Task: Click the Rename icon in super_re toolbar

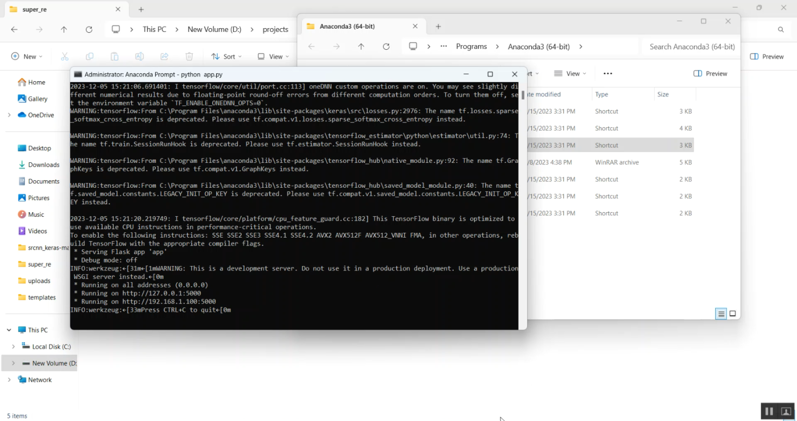Action: click(139, 56)
